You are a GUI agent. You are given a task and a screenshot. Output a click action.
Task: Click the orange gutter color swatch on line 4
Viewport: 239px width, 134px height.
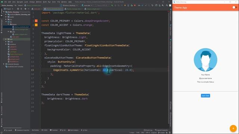tap(36, 25)
